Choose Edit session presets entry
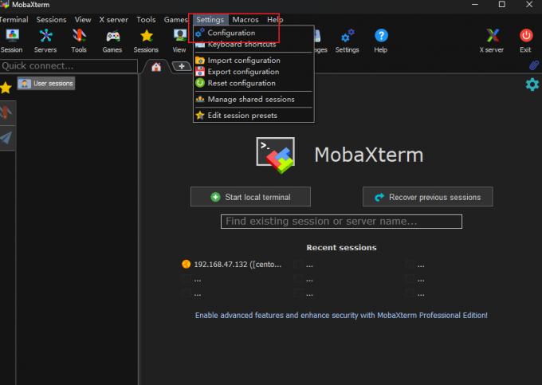 pos(253,116)
